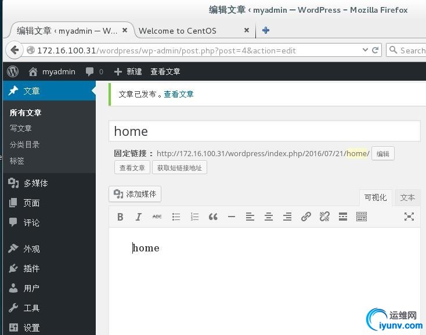Open 写文章 add new post
426x335 pixels.
21,128
